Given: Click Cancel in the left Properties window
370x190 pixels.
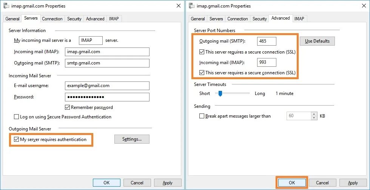Looking at the screenshot, I should 137,183.
